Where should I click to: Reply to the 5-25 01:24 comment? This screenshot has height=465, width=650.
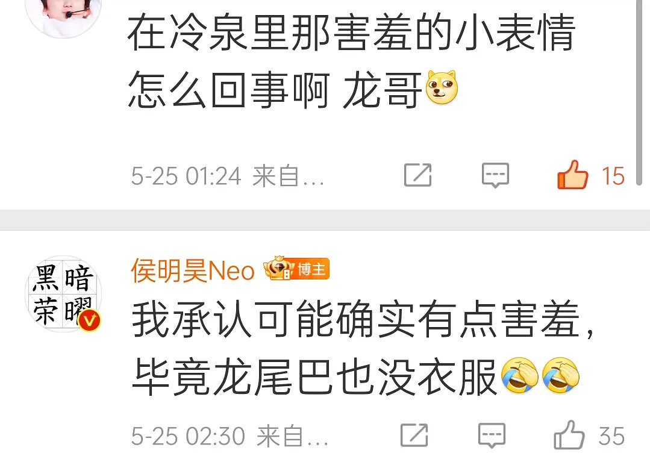click(495, 175)
